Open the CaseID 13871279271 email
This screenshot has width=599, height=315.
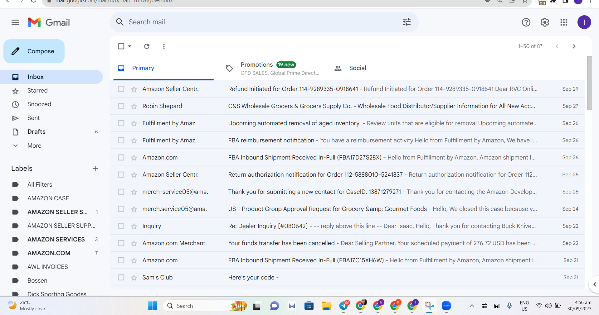coord(348,192)
